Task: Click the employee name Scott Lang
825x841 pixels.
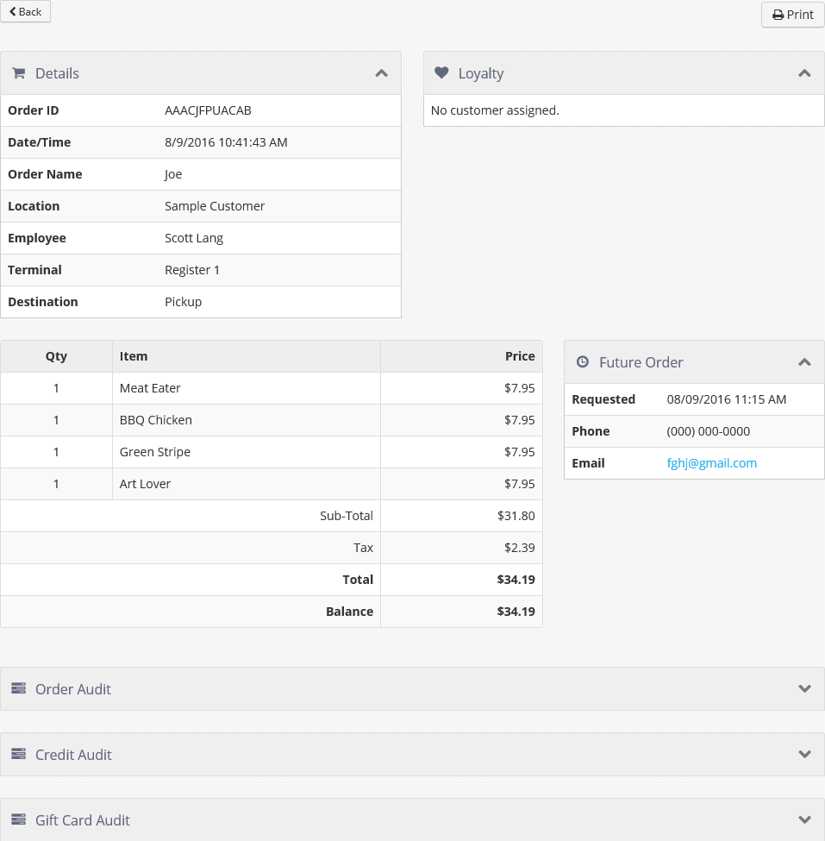Action: click(x=193, y=238)
